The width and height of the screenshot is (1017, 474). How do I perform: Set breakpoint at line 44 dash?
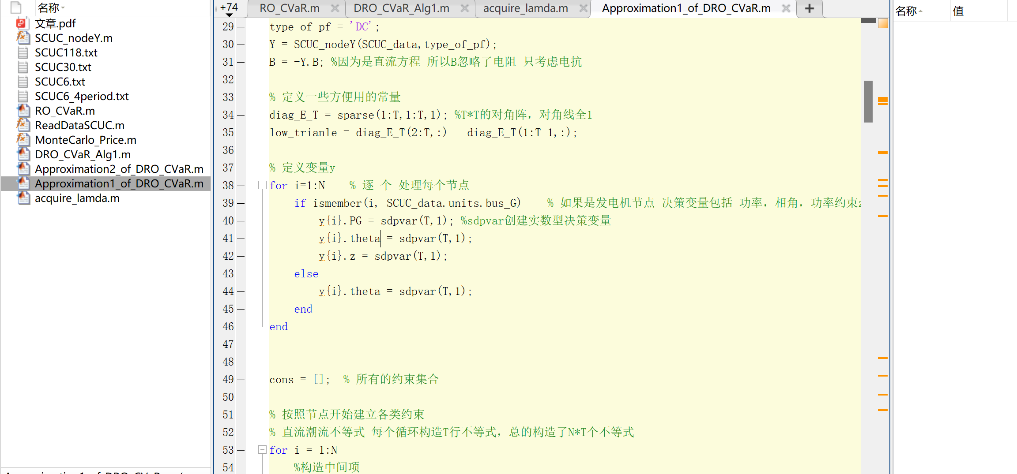pyautogui.click(x=241, y=291)
